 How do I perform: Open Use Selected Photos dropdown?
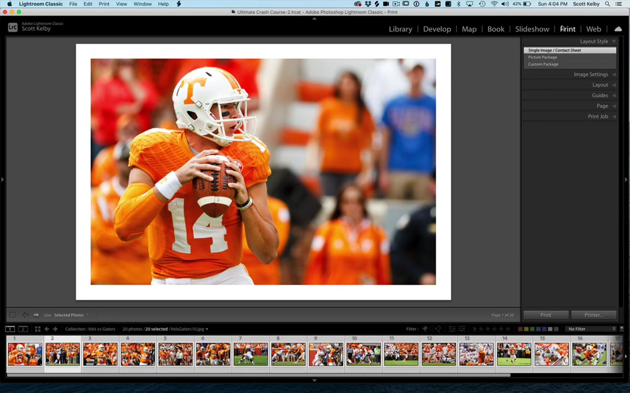click(x=71, y=315)
